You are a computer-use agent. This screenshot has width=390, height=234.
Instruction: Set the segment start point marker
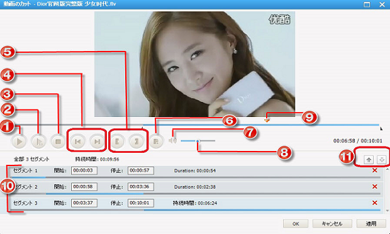coord(118,142)
